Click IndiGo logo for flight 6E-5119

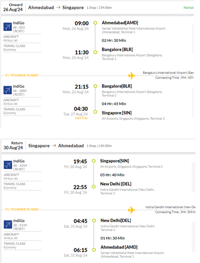pos(8,224)
